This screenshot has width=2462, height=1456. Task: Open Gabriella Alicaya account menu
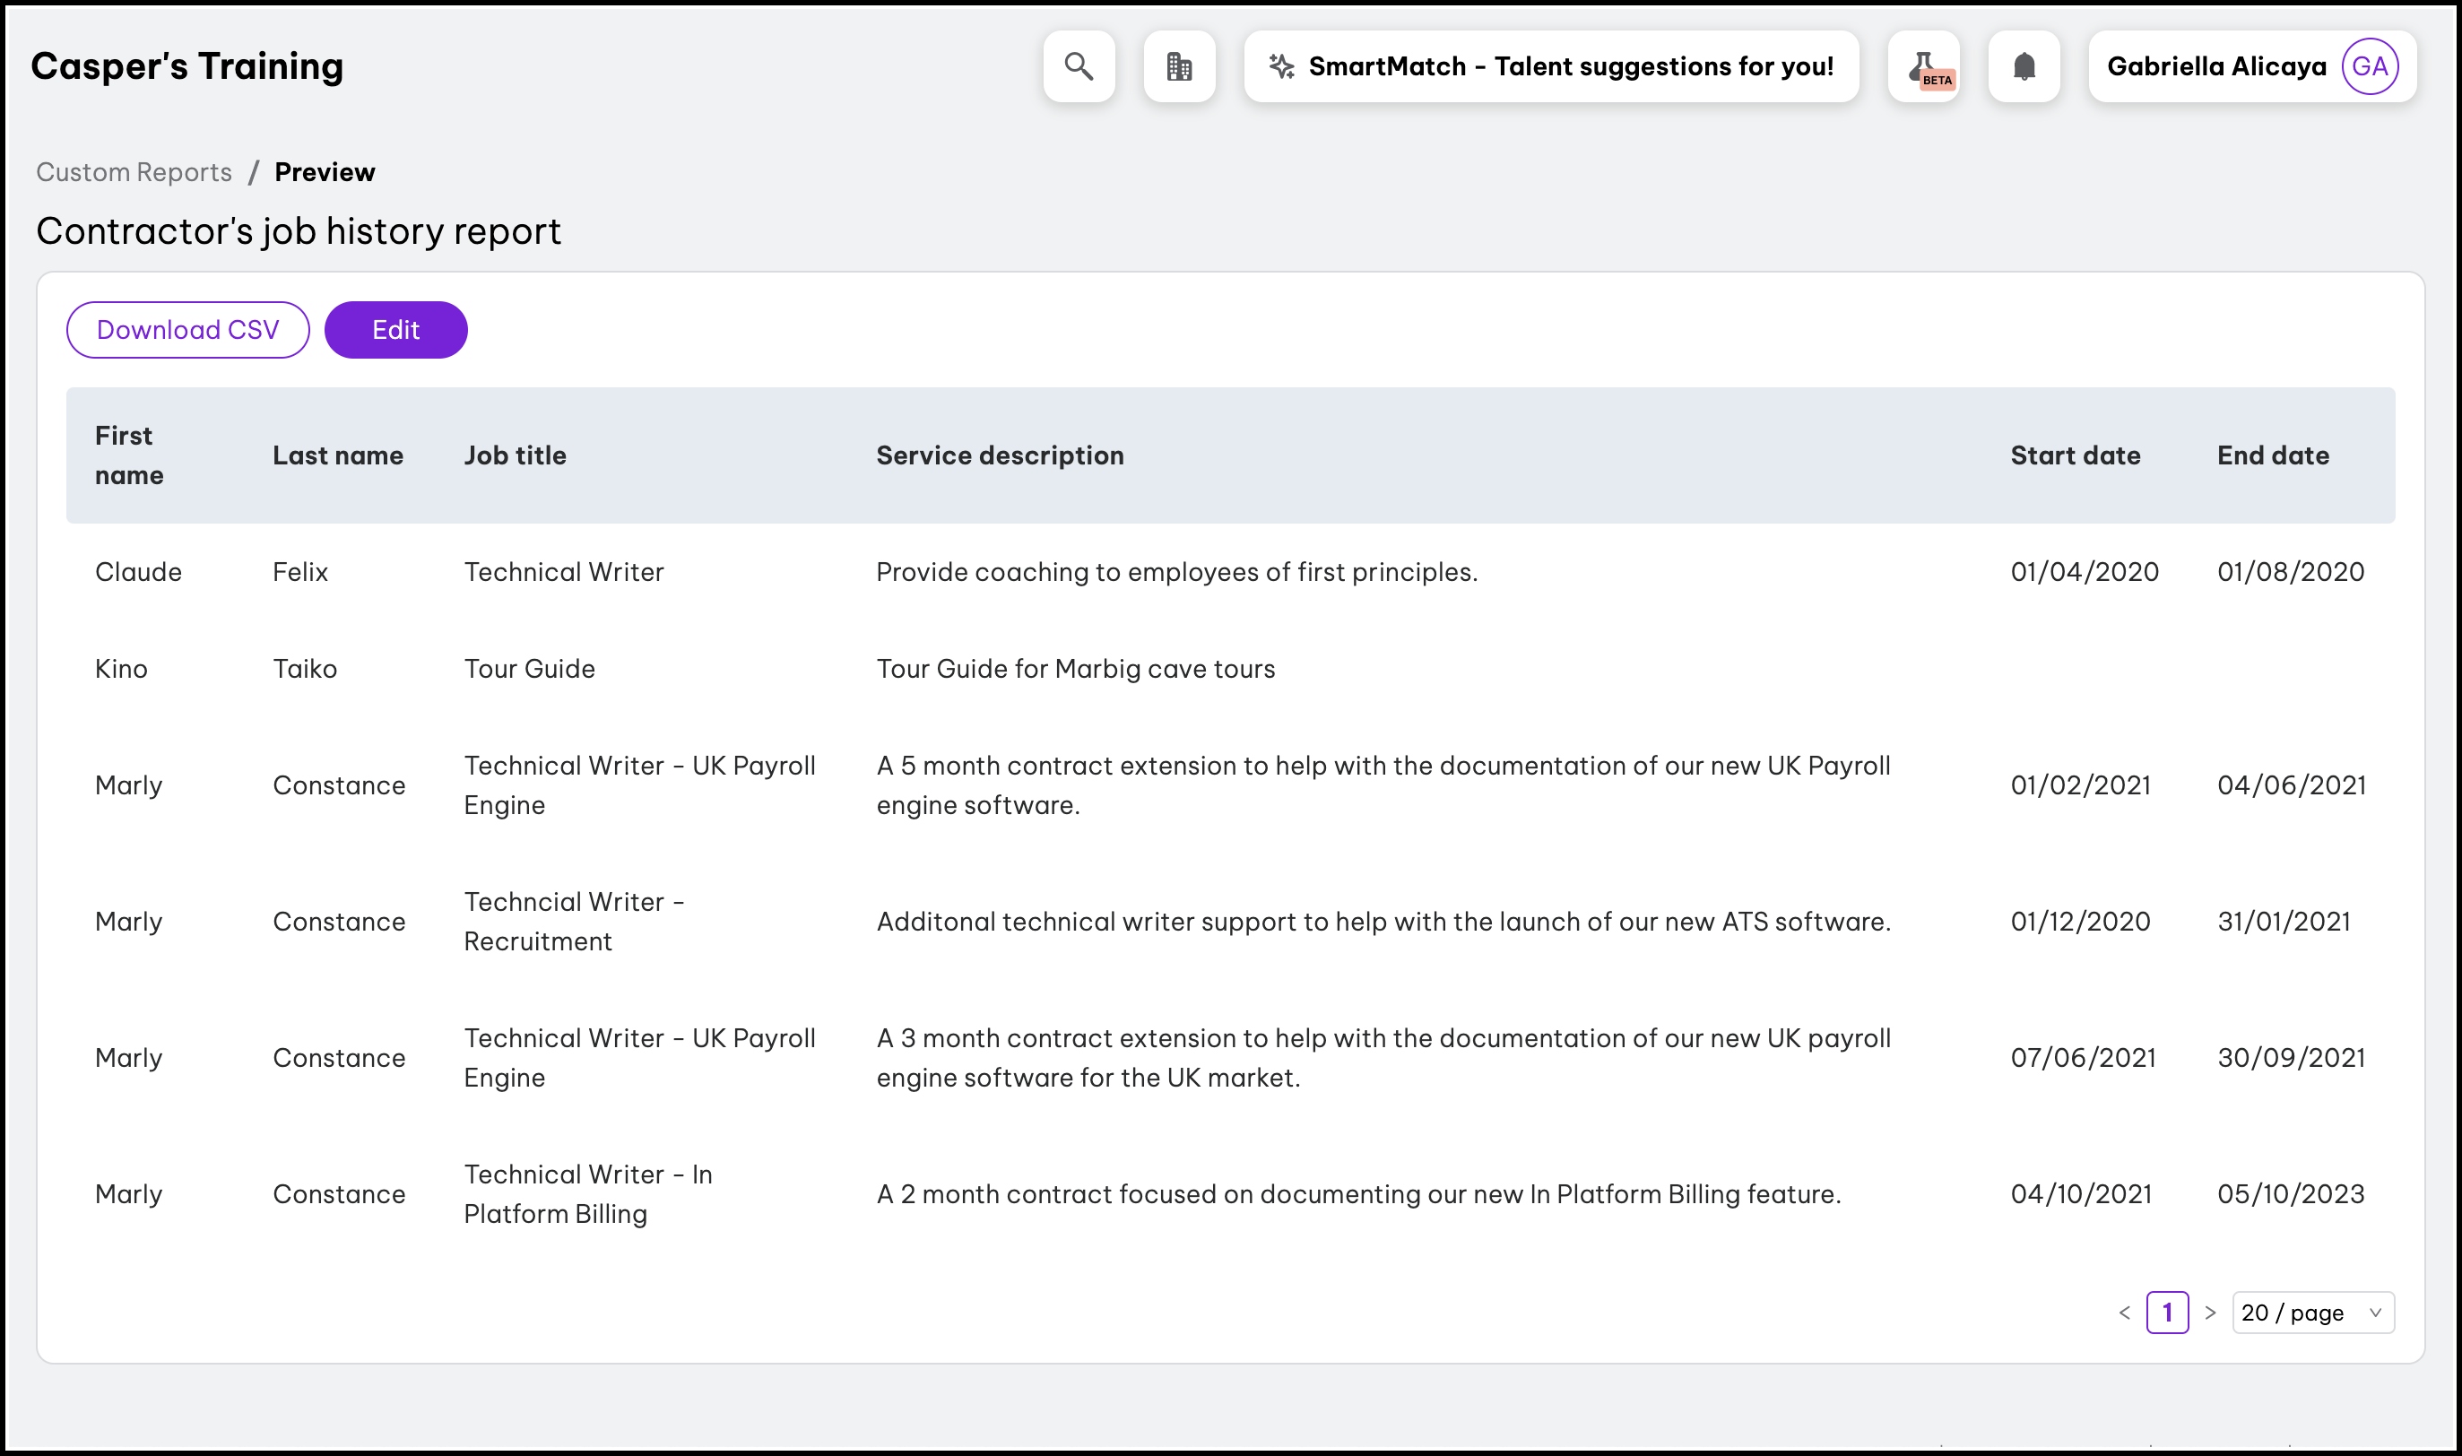2215,66
